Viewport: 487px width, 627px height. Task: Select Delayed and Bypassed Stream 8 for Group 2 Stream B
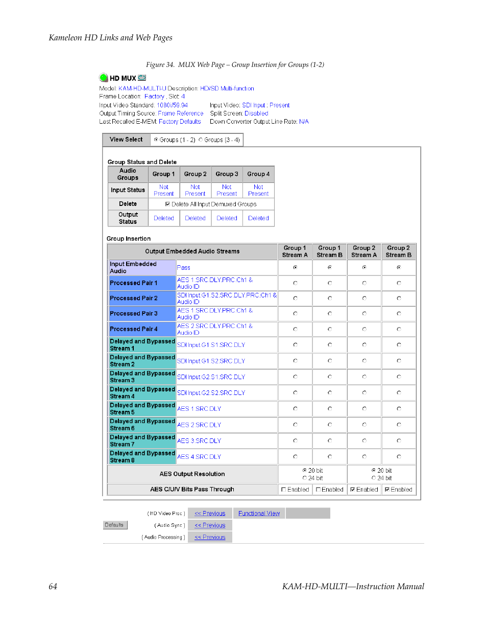(x=399, y=457)
